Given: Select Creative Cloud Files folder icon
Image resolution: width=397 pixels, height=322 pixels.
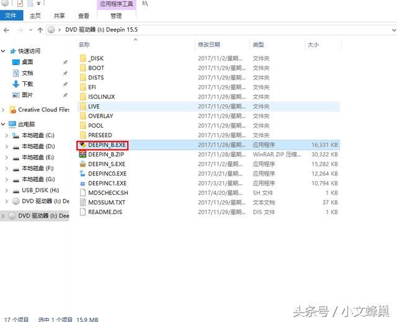Looking at the screenshot, I should [12, 110].
